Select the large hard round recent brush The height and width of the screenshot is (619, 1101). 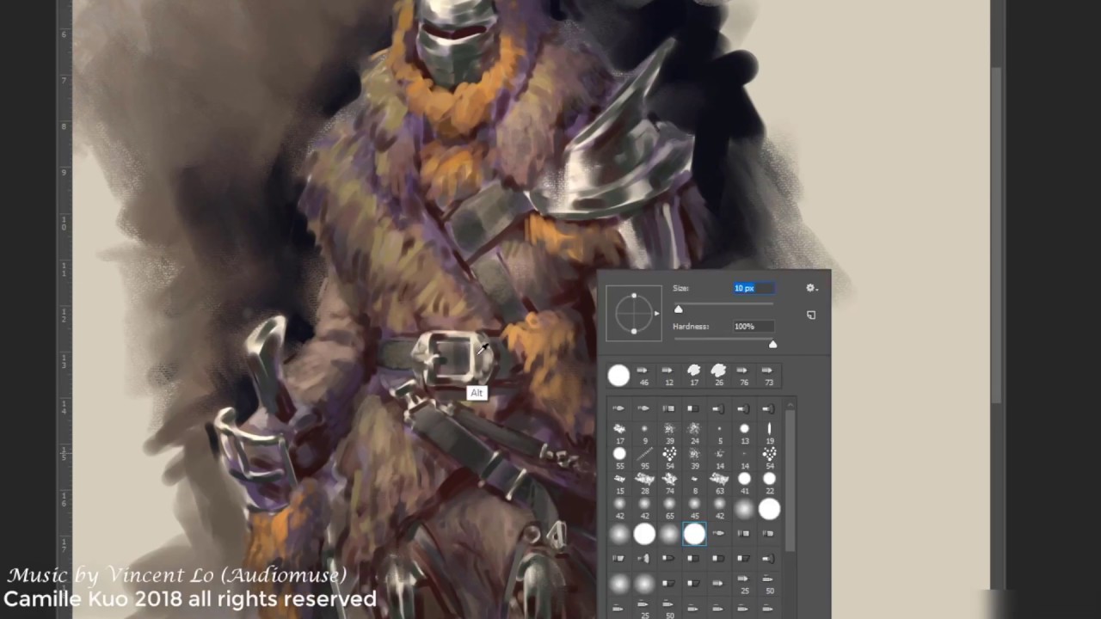click(x=618, y=375)
